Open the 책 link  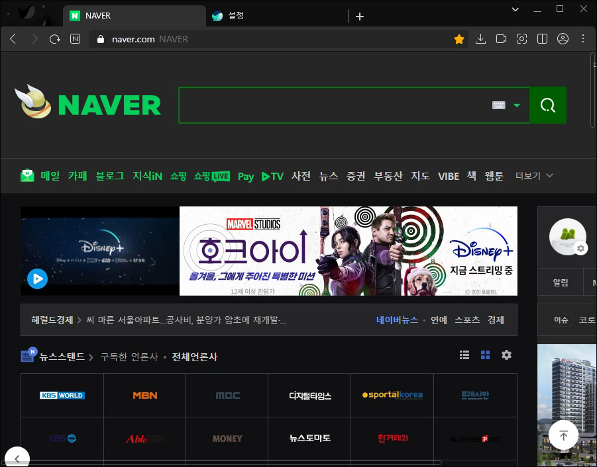(x=471, y=176)
